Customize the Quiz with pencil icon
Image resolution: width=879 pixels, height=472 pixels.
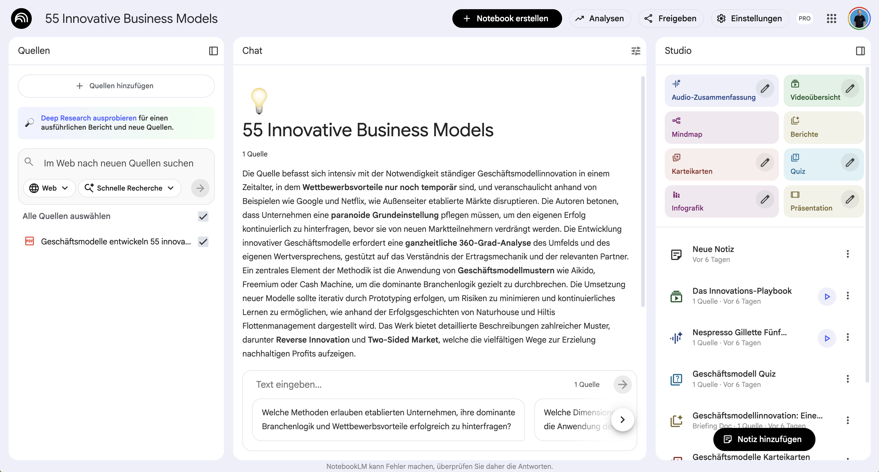coord(850,162)
